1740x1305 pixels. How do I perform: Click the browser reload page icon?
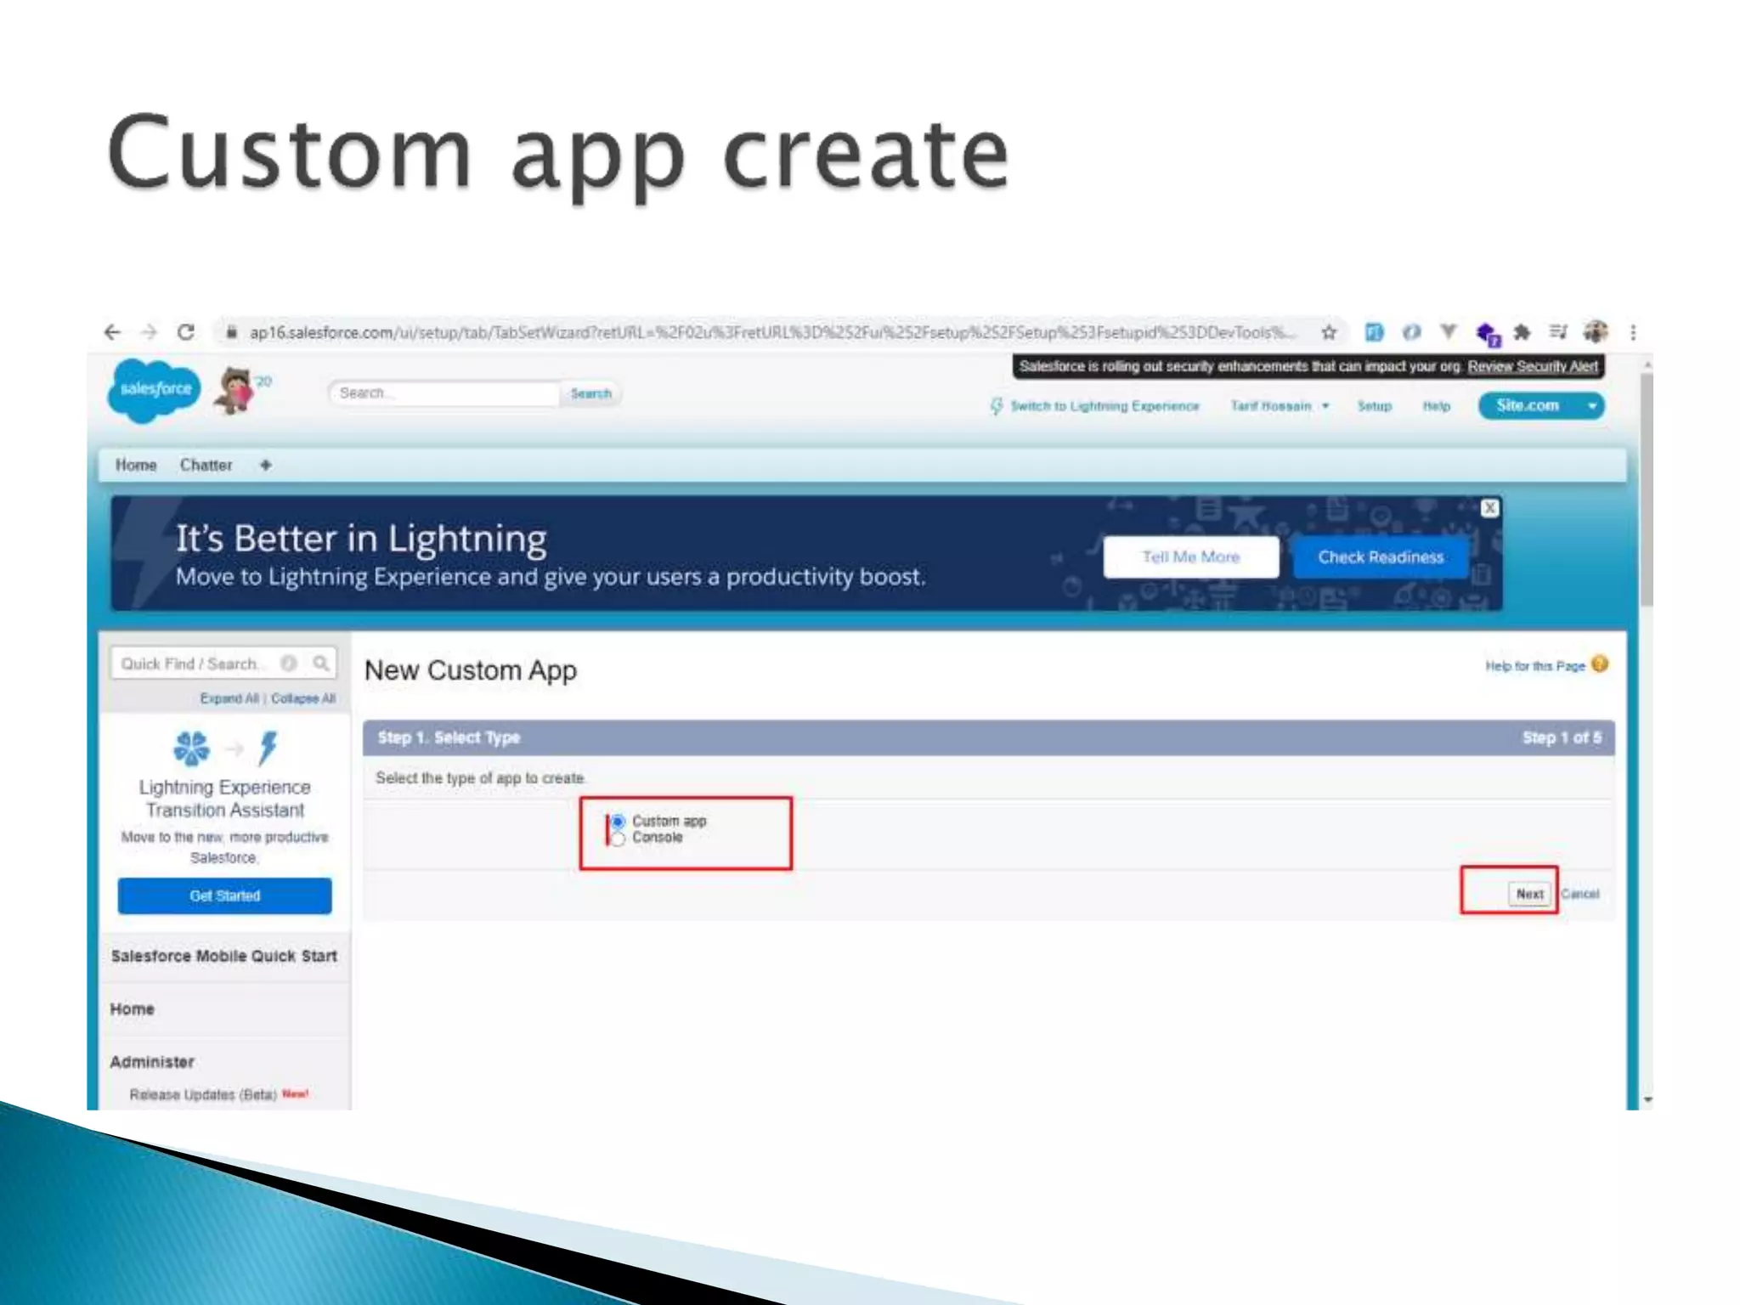click(186, 332)
